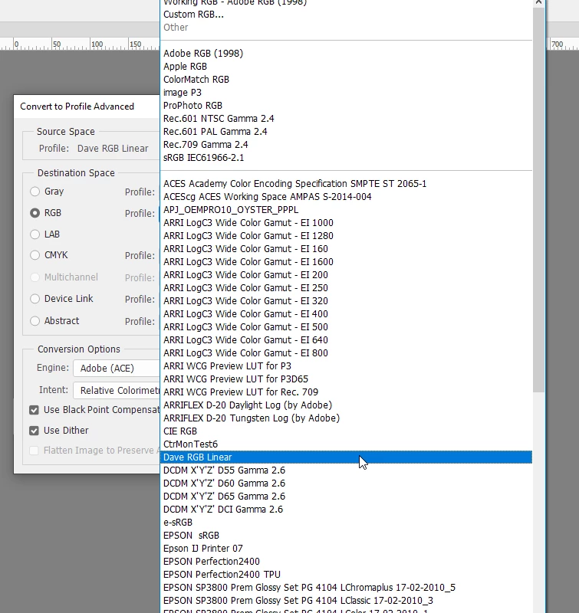The image size is (579, 613).
Task: Toggle the Use Dither checkbox
Action: (34, 431)
